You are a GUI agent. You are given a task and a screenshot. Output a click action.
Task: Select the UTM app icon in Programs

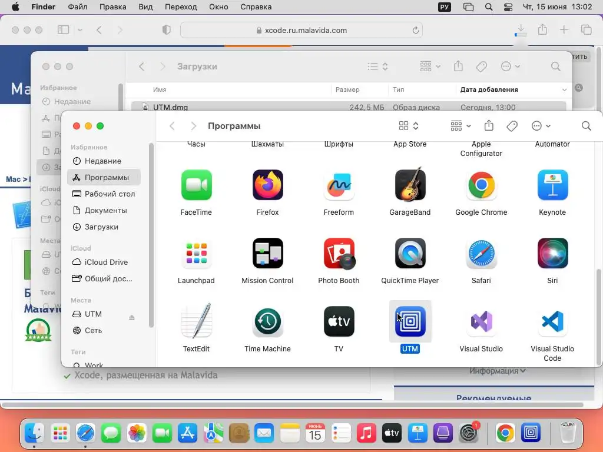tap(410, 322)
